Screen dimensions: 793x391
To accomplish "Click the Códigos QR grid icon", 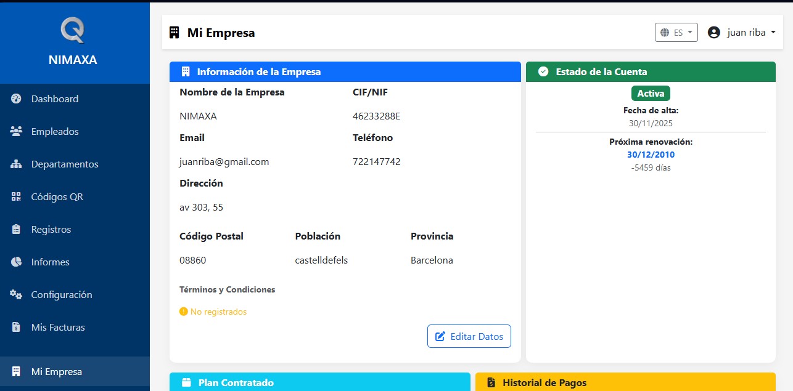I will [17, 196].
